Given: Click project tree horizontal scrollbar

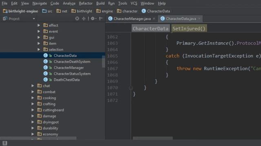Looking at the screenshot, I should (x=38, y=138).
